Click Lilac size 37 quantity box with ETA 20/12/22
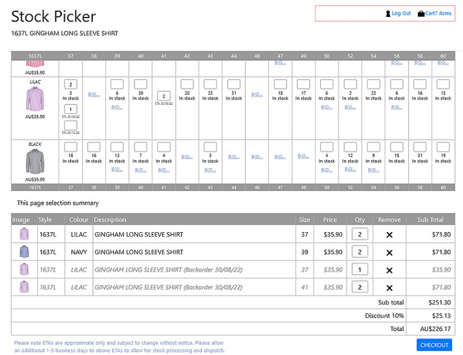 71,125
